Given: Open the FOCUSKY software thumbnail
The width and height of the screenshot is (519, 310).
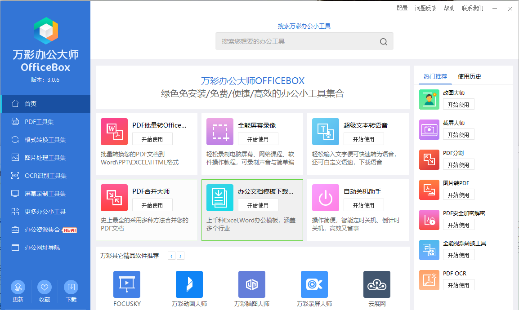Looking at the screenshot, I should click(127, 284).
